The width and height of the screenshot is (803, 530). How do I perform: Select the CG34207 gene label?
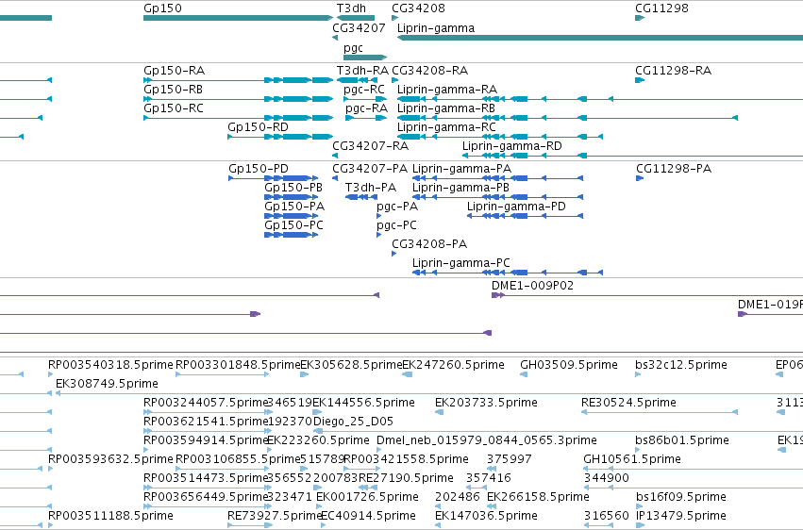(x=359, y=28)
